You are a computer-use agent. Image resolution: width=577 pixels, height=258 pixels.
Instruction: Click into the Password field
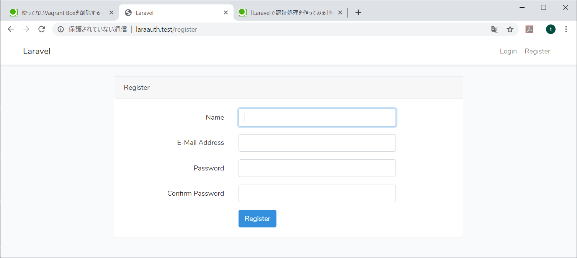pos(317,168)
